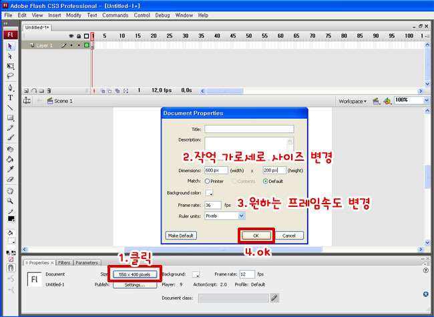Open the File menu
Screen dimensions: 434x317
(x=8, y=15)
